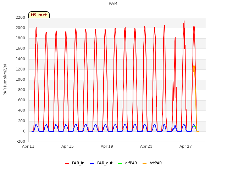Click the 1600 y-axis tick label
227x170 pixels.
pos(21,49)
